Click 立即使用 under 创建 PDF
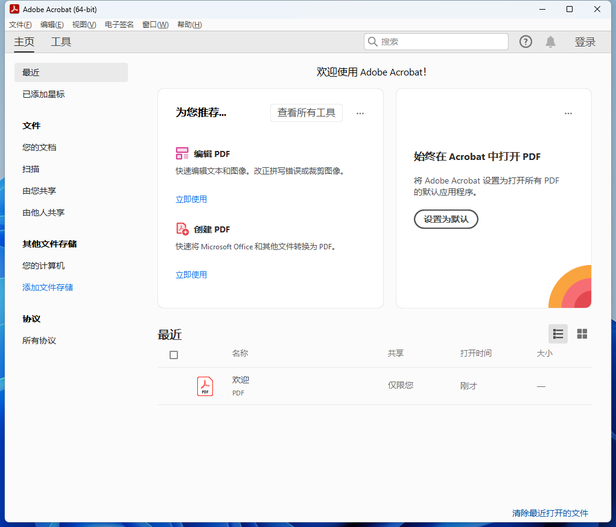 pos(191,275)
